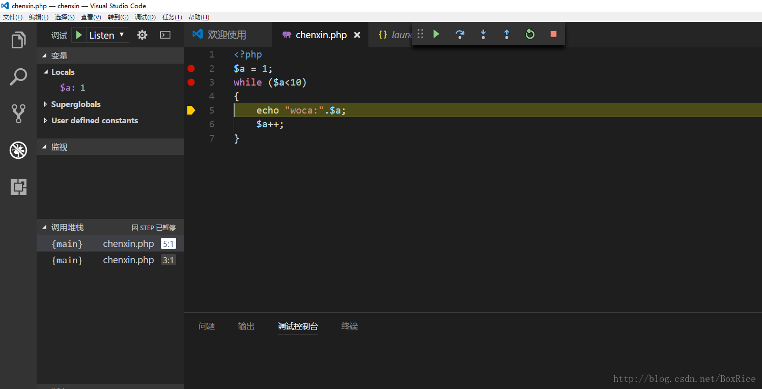Image resolution: width=762 pixels, height=389 pixels.
Task: Click the highlighted echo "woca:".$a; line
Action: point(498,110)
